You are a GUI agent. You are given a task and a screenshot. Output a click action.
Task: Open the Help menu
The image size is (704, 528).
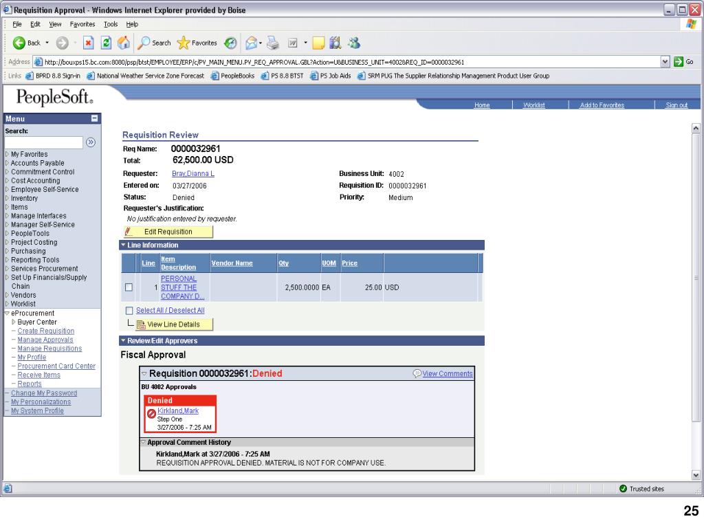pyautogui.click(x=132, y=24)
